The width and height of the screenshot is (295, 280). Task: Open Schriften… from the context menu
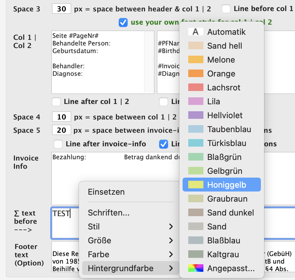[109, 213]
